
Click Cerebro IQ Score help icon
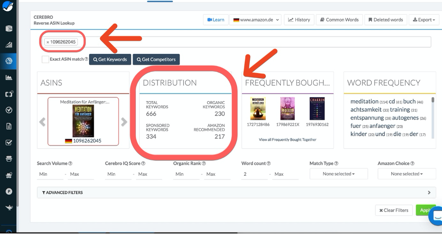click(x=143, y=164)
